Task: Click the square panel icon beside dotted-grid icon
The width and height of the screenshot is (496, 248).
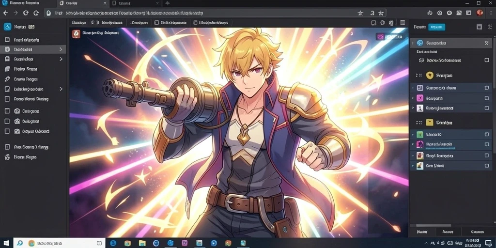Action: pyautogui.click(x=479, y=27)
